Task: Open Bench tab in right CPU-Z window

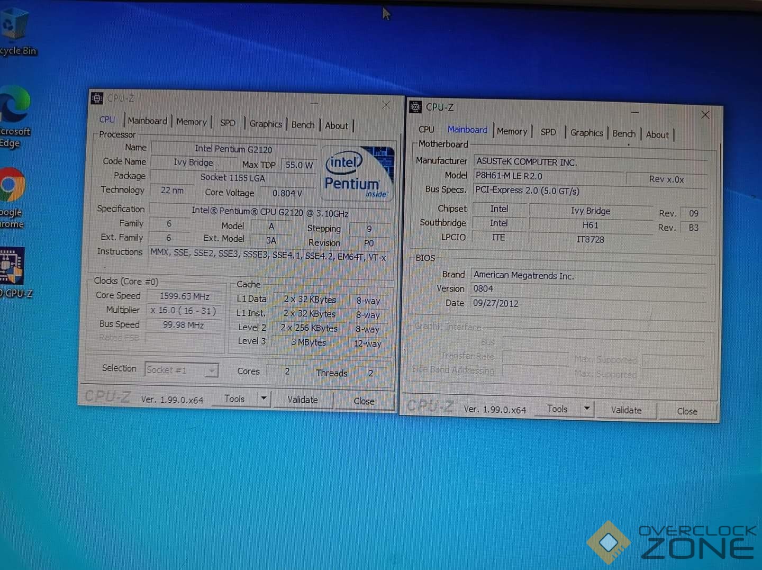Action: (x=624, y=134)
